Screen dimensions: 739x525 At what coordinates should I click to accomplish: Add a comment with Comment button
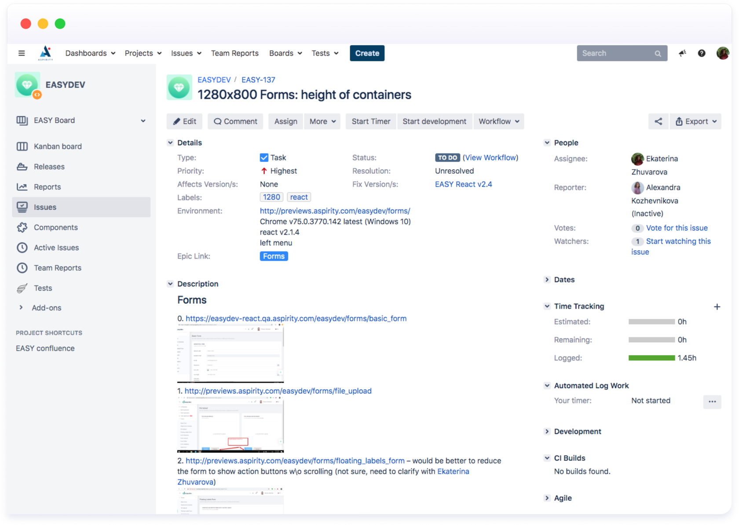click(x=235, y=121)
